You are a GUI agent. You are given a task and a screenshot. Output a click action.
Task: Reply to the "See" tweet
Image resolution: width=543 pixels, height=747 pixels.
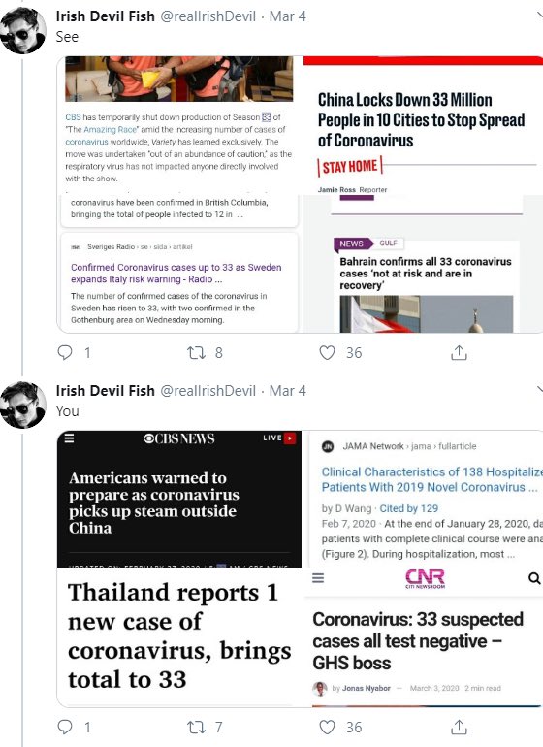coord(65,352)
